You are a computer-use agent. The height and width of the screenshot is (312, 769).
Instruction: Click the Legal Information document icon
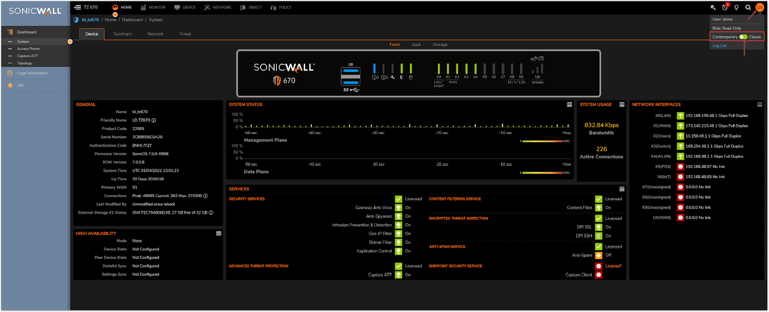(10, 73)
